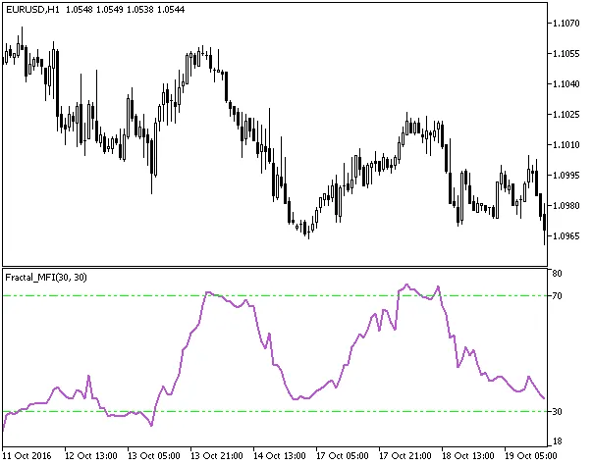Click the 18 value on indicator scale
Screen dimensions: 593x466
pyautogui.click(x=556, y=442)
